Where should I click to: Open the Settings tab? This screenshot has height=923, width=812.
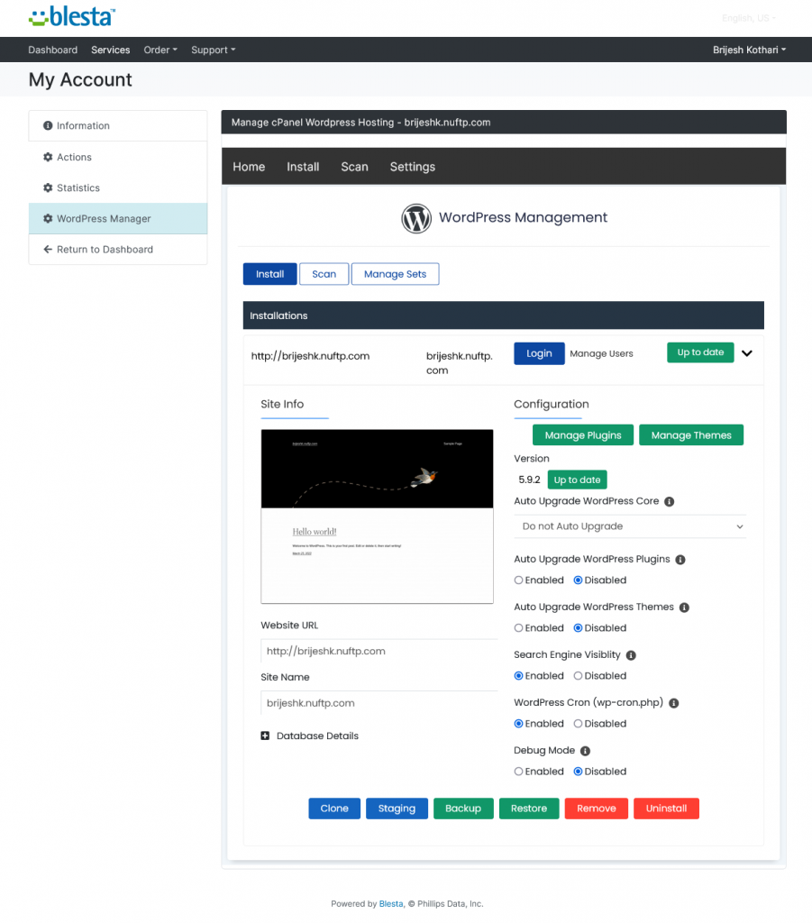[413, 167]
